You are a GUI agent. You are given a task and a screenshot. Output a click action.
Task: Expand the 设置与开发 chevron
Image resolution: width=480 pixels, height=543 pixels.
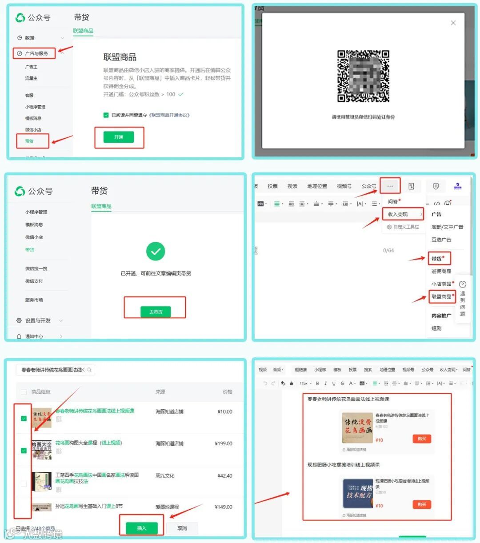(x=61, y=320)
